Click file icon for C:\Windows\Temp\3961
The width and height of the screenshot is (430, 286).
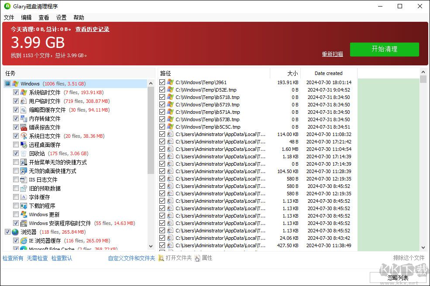click(x=171, y=82)
